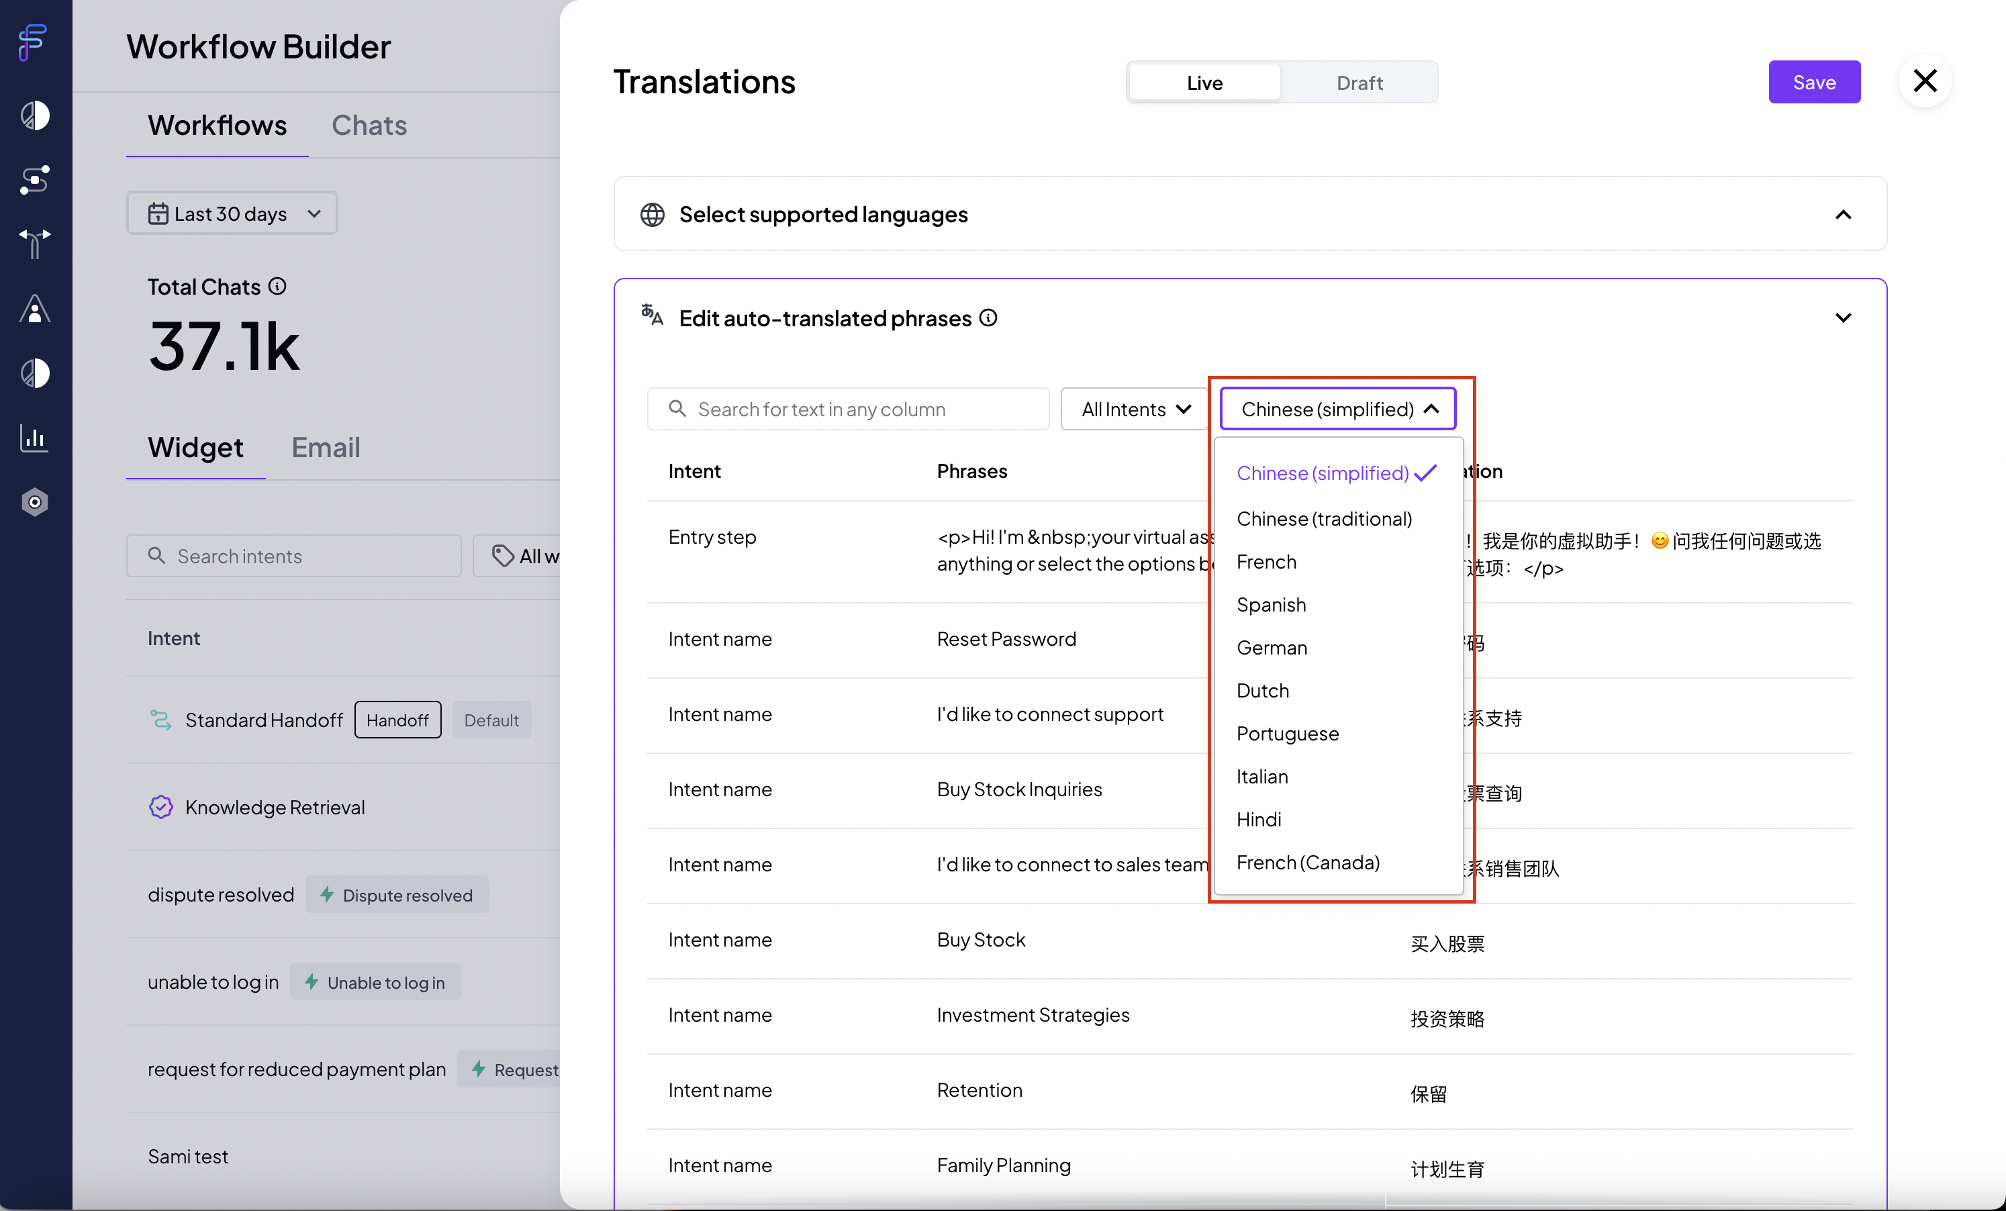This screenshot has width=2006, height=1211.
Task: Open the All Intents filter dropdown
Action: [1135, 409]
